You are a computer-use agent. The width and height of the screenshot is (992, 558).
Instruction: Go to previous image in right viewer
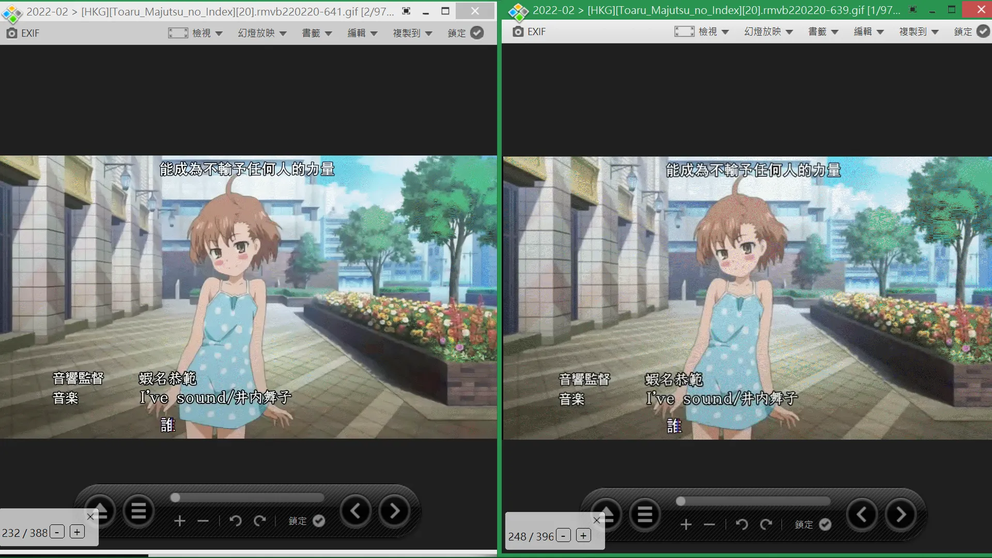pyautogui.click(x=861, y=515)
